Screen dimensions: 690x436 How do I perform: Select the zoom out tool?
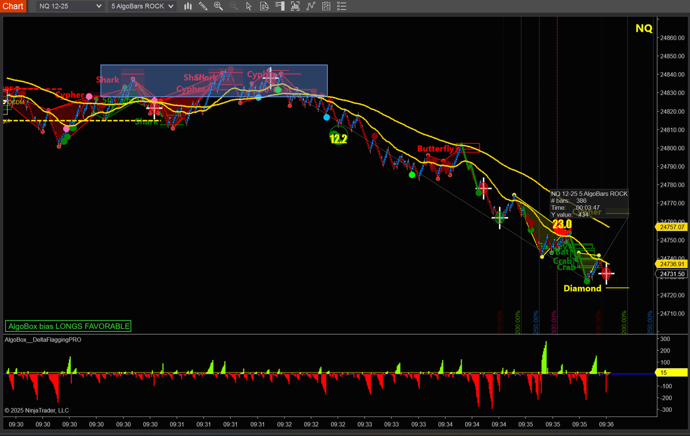[233, 6]
